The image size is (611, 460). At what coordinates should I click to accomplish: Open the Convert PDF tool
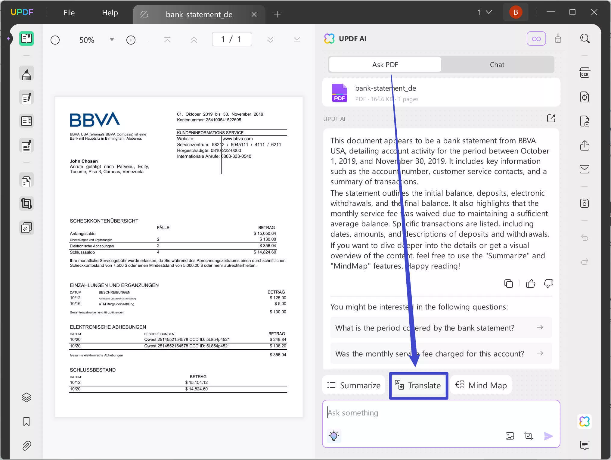[585, 97]
